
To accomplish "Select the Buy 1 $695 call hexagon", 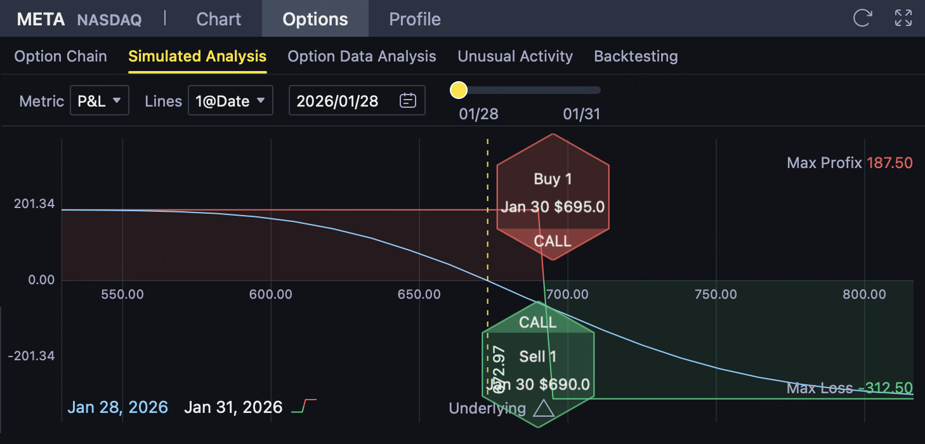I will (553, 197).
